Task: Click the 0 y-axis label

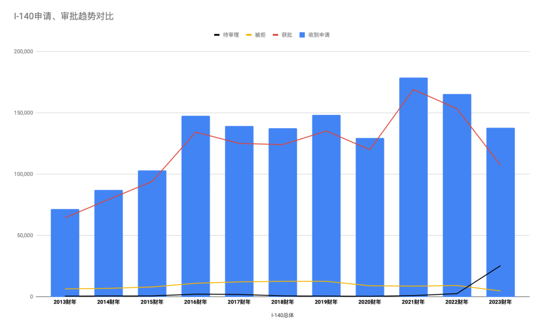Action: pos(31,297)
